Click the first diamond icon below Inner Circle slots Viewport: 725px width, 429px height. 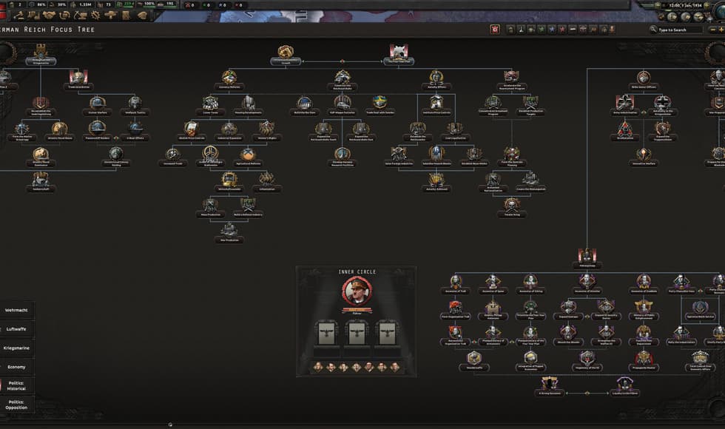pyautogui.click(x=318, y=367)
